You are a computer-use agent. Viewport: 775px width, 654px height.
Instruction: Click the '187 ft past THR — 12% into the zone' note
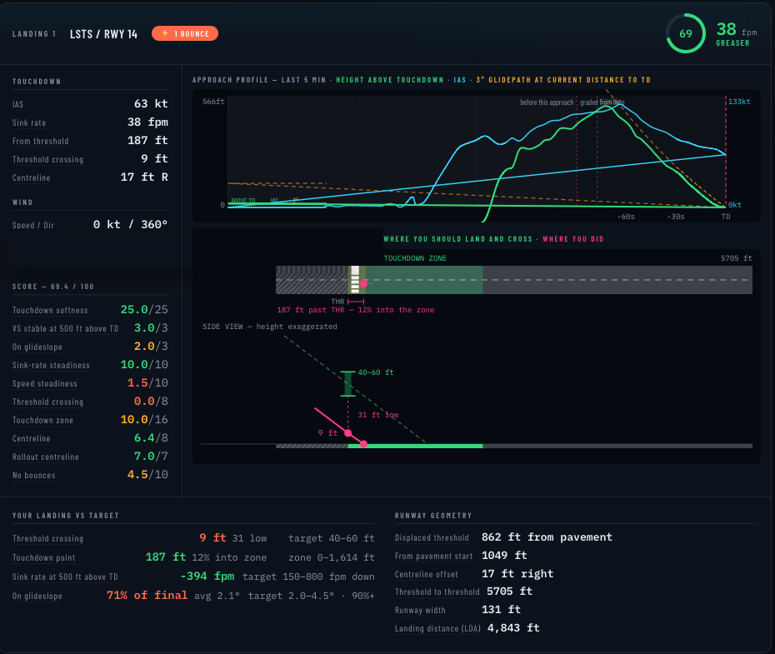355,310
